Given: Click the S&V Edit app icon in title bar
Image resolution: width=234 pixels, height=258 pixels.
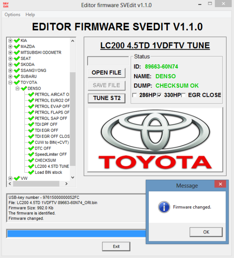Looking at the screenshot, I should (6, 5).
